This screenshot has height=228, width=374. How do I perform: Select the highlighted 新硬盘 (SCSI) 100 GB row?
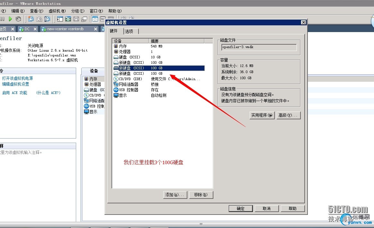159,68
